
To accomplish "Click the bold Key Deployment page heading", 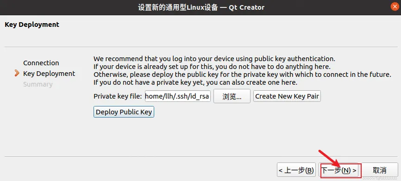I will [x=32, y=25].
